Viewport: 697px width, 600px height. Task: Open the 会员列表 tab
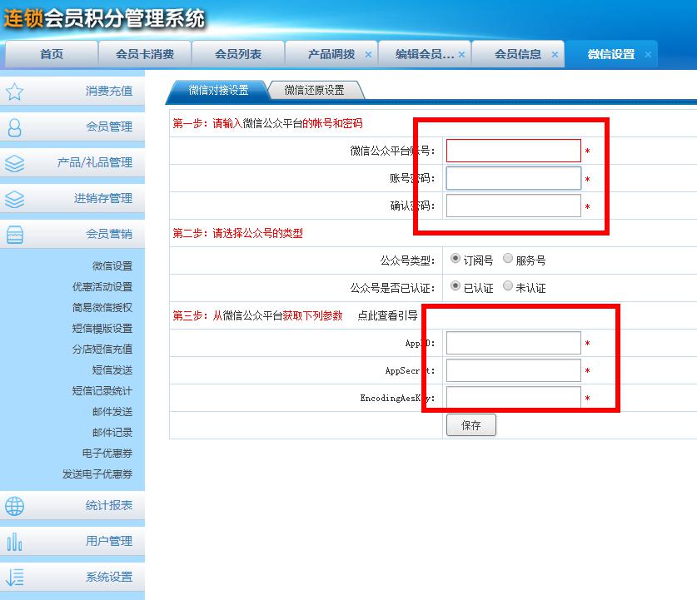[237, 54]
